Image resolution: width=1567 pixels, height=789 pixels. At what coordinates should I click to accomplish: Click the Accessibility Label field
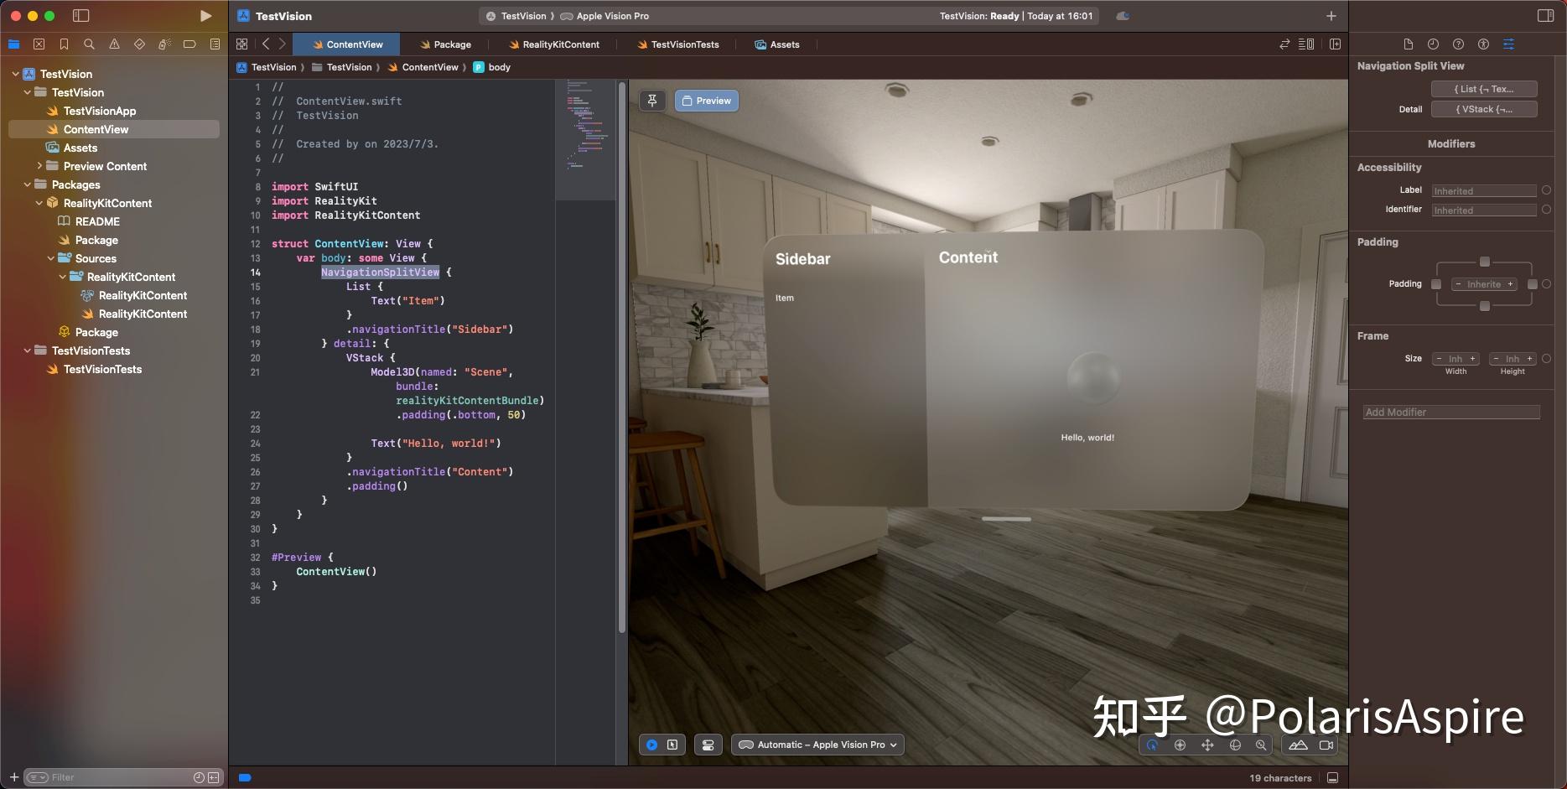1484,190
